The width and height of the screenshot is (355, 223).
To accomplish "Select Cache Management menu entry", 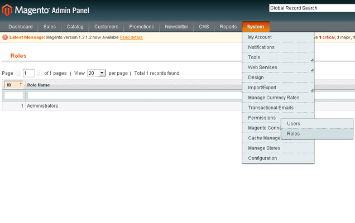I will (x=262, y=138).
